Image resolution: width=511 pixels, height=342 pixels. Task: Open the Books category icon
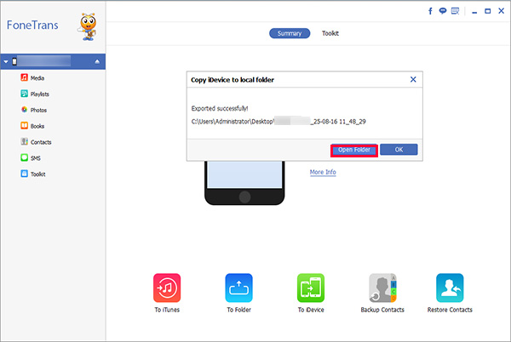click(x=24, y=126)
